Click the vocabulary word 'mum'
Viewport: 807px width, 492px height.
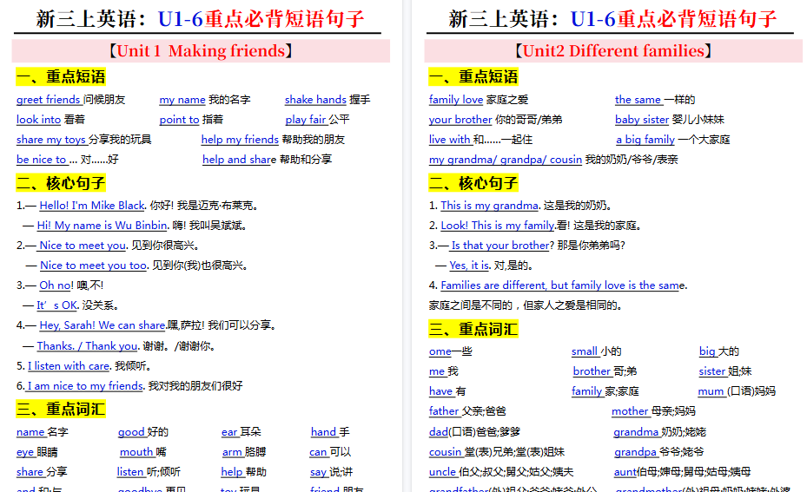pyautogui.click(x=711, y=391)
